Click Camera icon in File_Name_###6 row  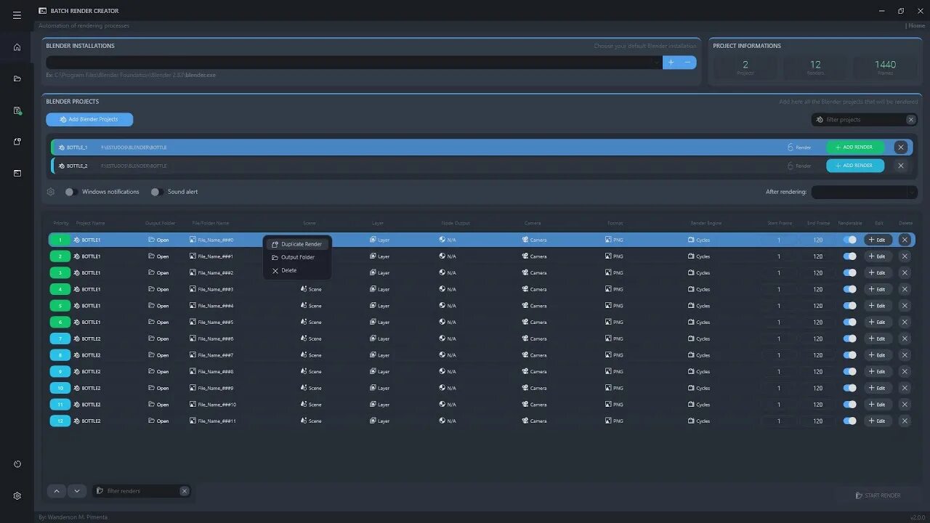click(525, 338)
